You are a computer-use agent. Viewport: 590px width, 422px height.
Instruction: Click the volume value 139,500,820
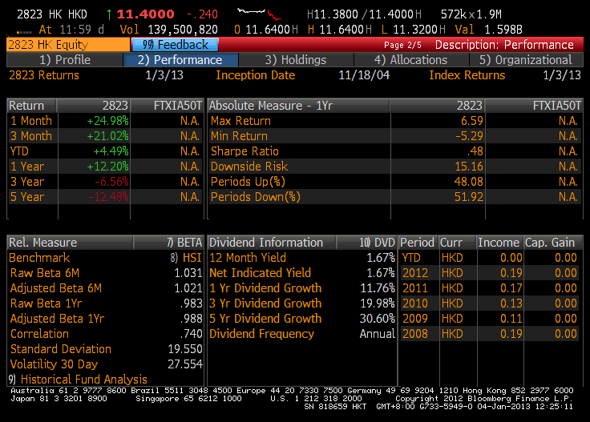pyautogui.click(x=183, y=30)
